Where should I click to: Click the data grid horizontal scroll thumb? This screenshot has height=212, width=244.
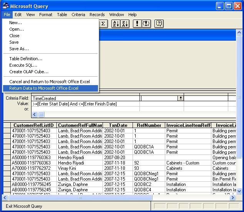[x=80, y=197]
